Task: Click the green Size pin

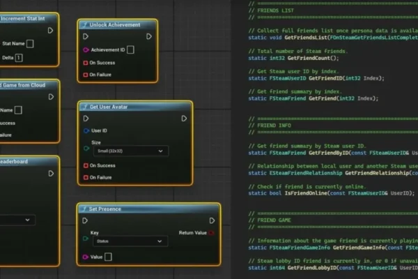Action: (x=86, y=148)
